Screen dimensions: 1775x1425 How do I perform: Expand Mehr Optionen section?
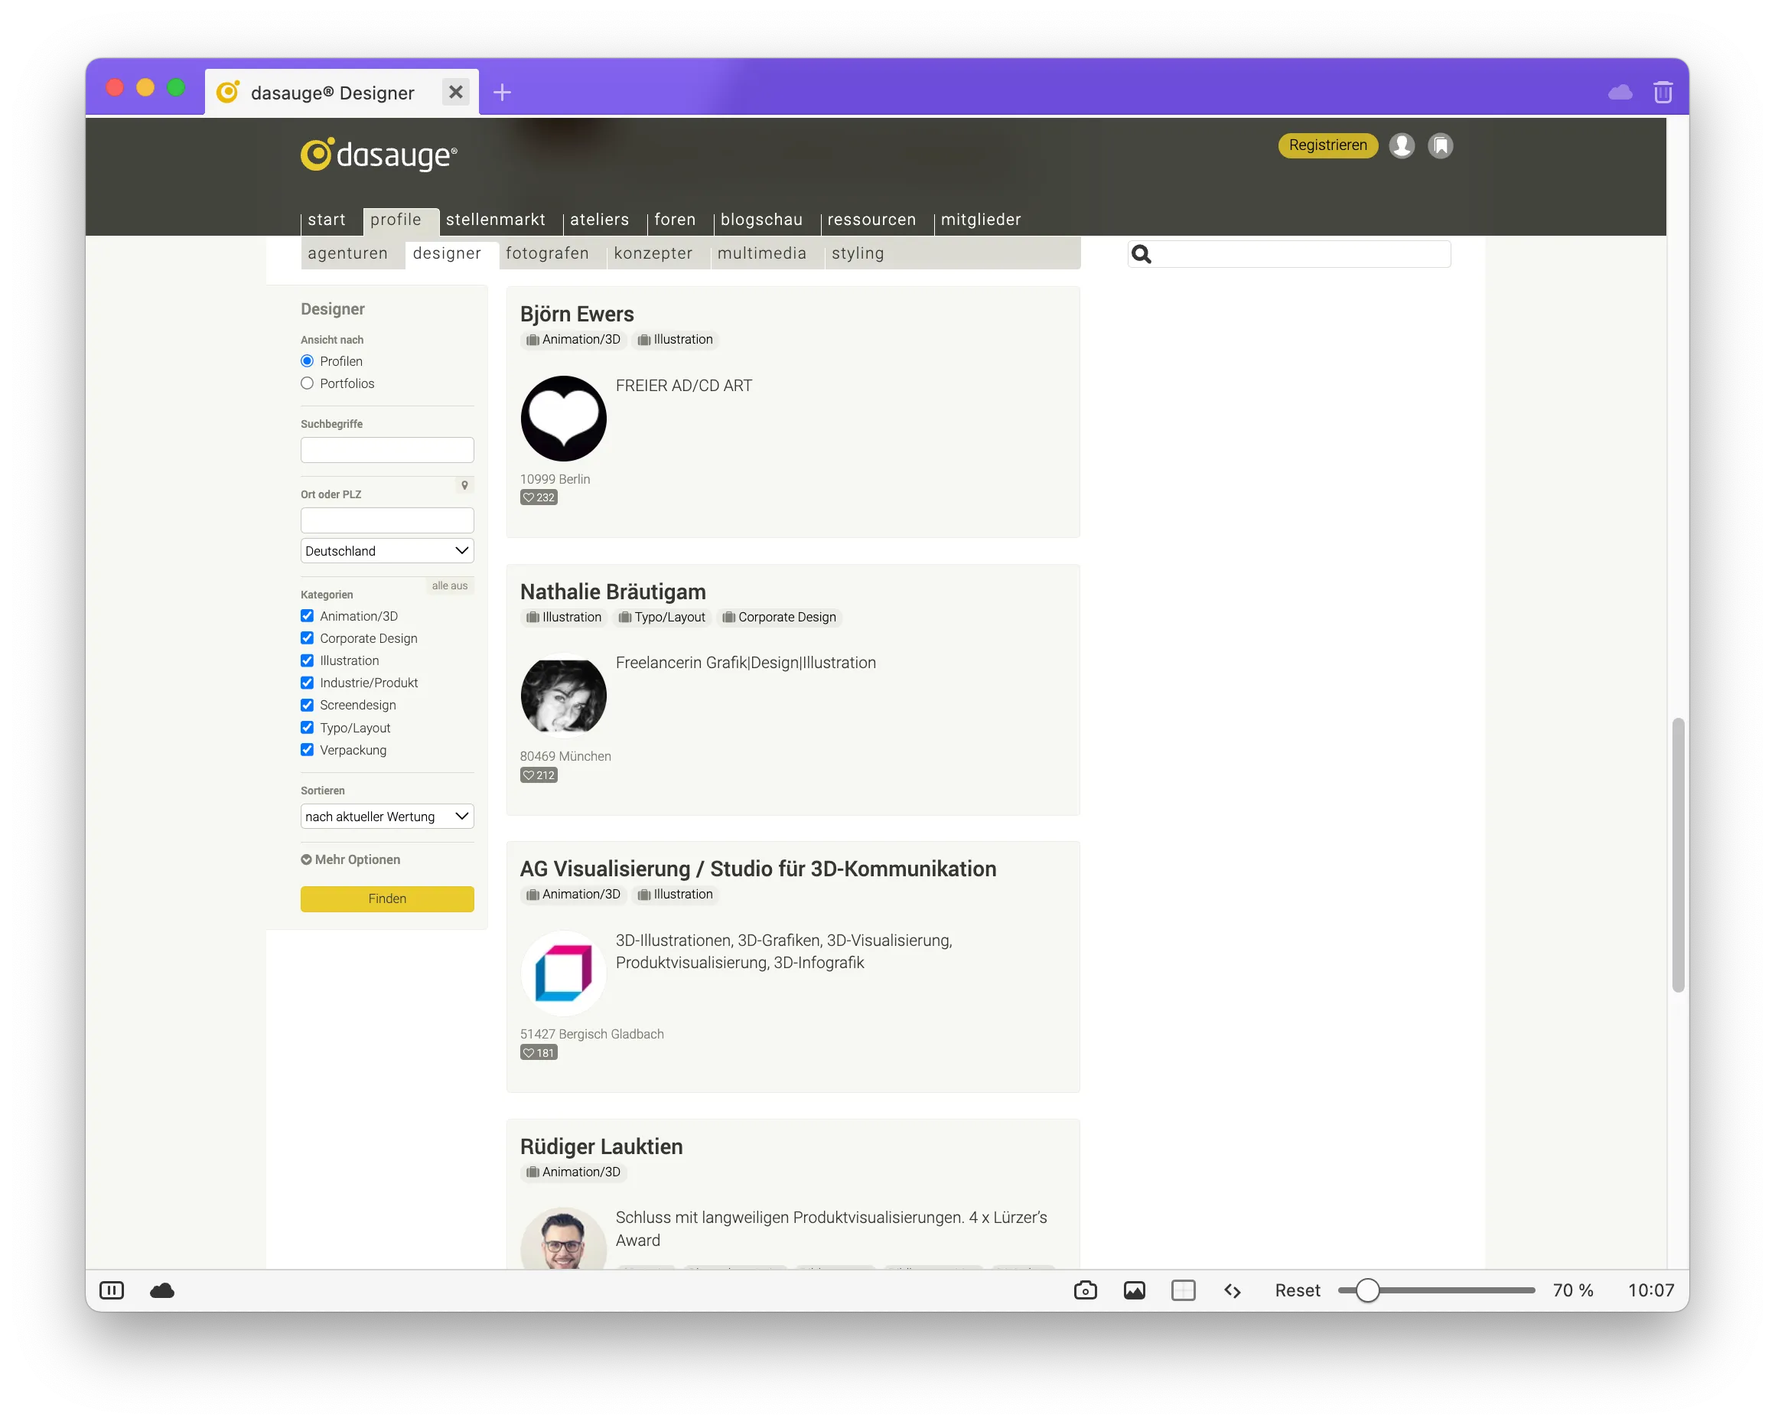pyautogui.click(x=350, y=859)
